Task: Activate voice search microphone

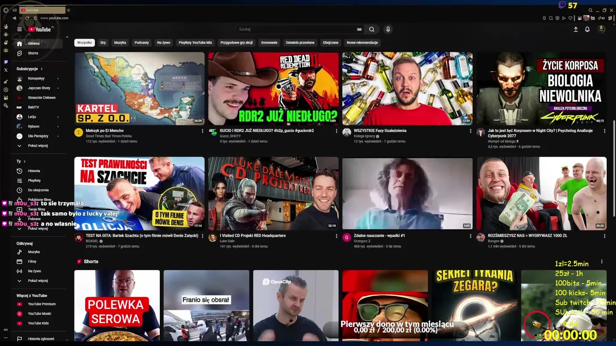Action: pyautogui.click(x=388, y=29)
